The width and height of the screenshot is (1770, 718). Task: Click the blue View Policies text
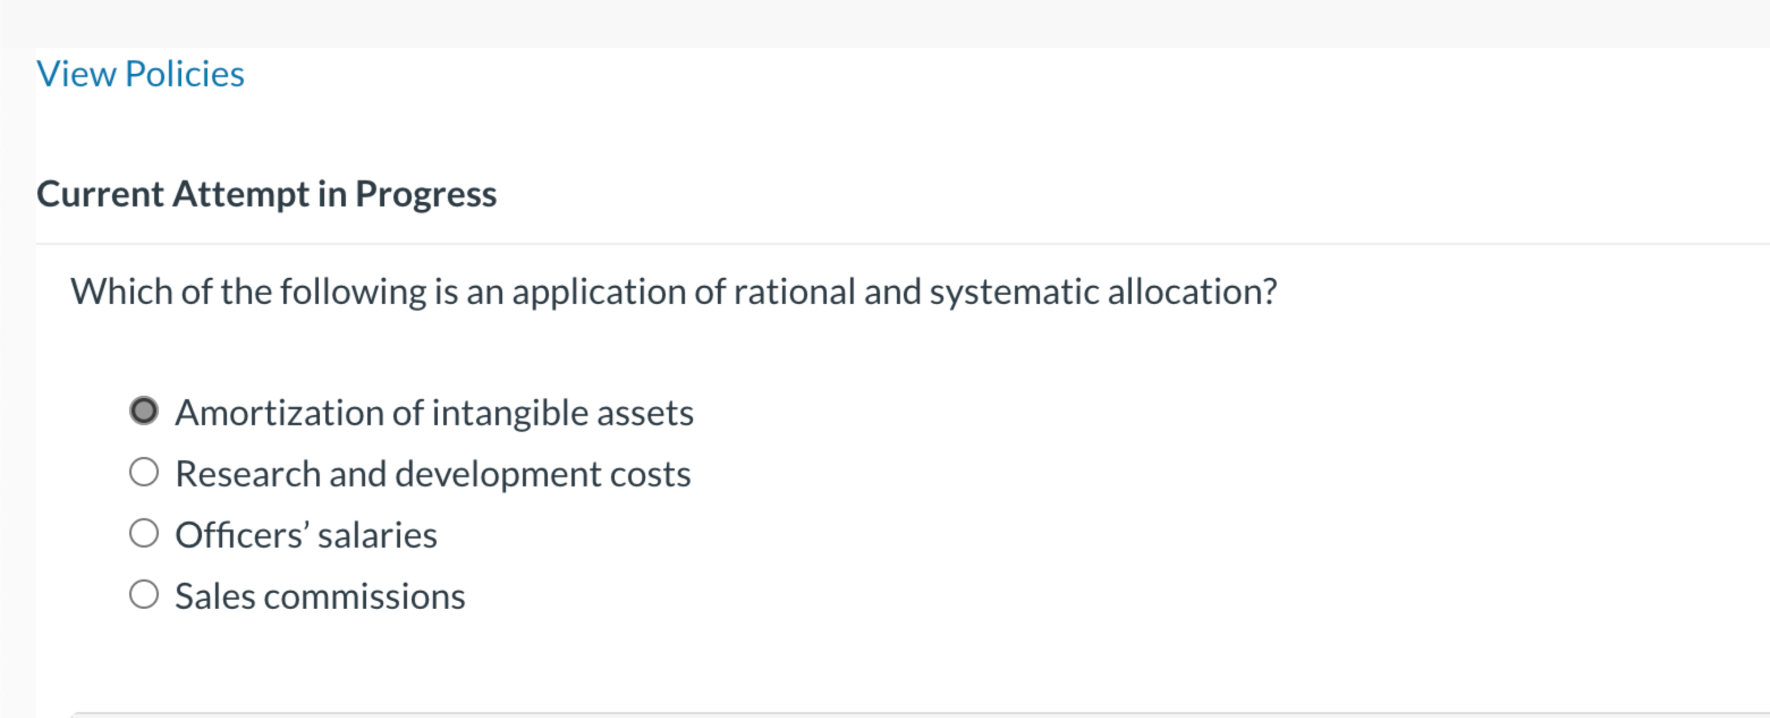coord(140,73)
